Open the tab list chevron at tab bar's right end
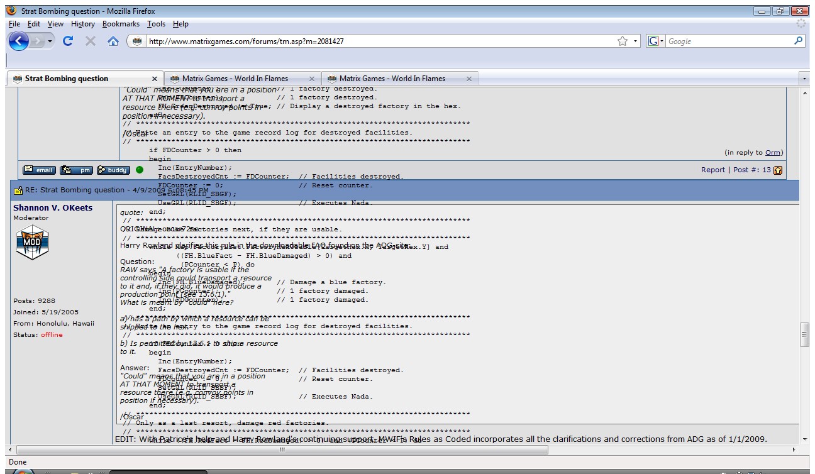Screen dimensions: 815x474 pos(806,79)
